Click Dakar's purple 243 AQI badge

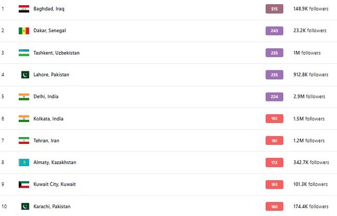coord(274,30)
